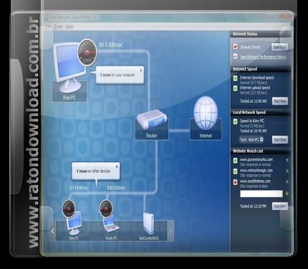Click the speed gauge above Noah-PC

pos(106,208)
